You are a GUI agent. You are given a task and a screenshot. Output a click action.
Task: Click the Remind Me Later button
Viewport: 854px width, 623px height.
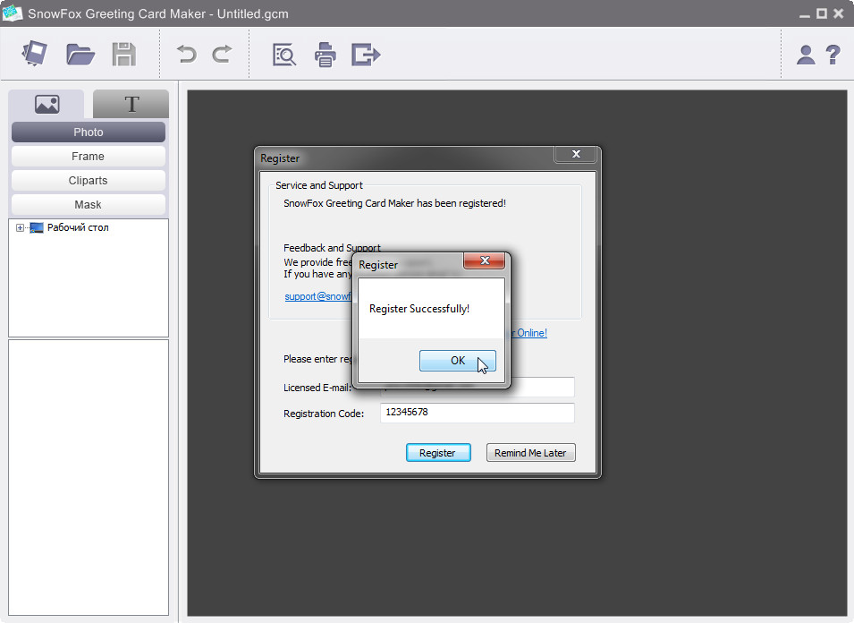(530, 453)
